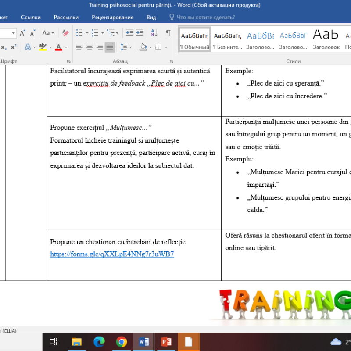Viewport: 351px width, 351px height.
Task: Click the Sort icon in paragraph group
Action: pos(154,32)
